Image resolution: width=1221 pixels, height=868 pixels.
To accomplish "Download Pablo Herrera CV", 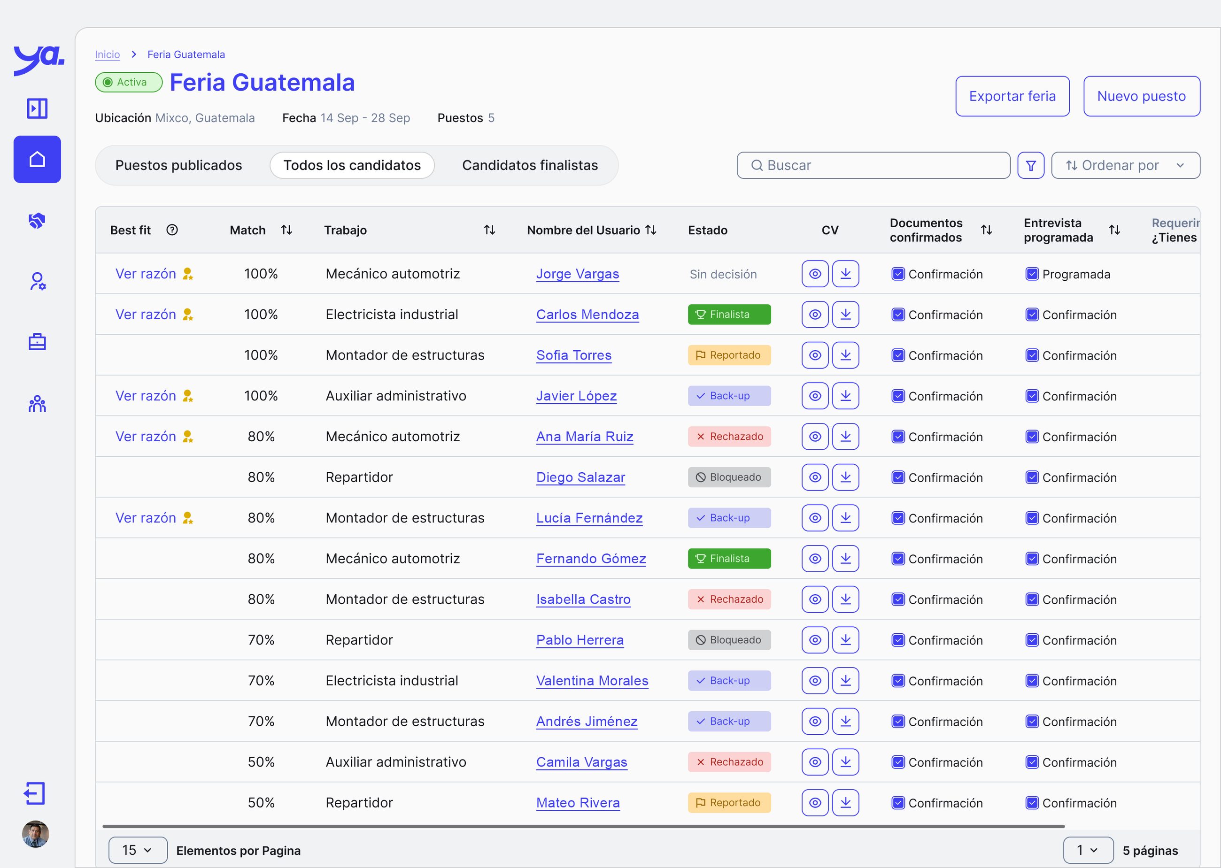I will [x=846, y=640].
